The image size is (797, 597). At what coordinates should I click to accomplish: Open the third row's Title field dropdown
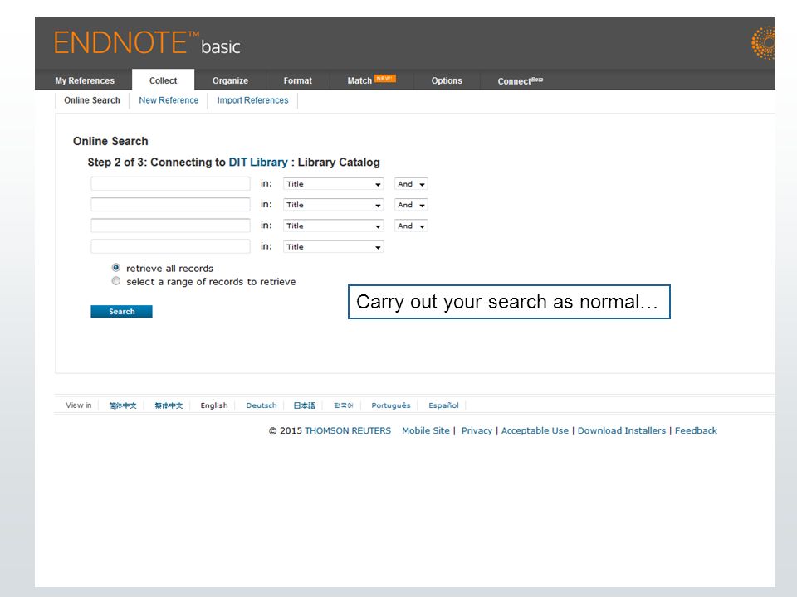tap(334, 226)
